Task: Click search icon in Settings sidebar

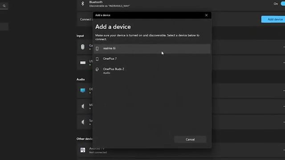Action: coord(4,6)
